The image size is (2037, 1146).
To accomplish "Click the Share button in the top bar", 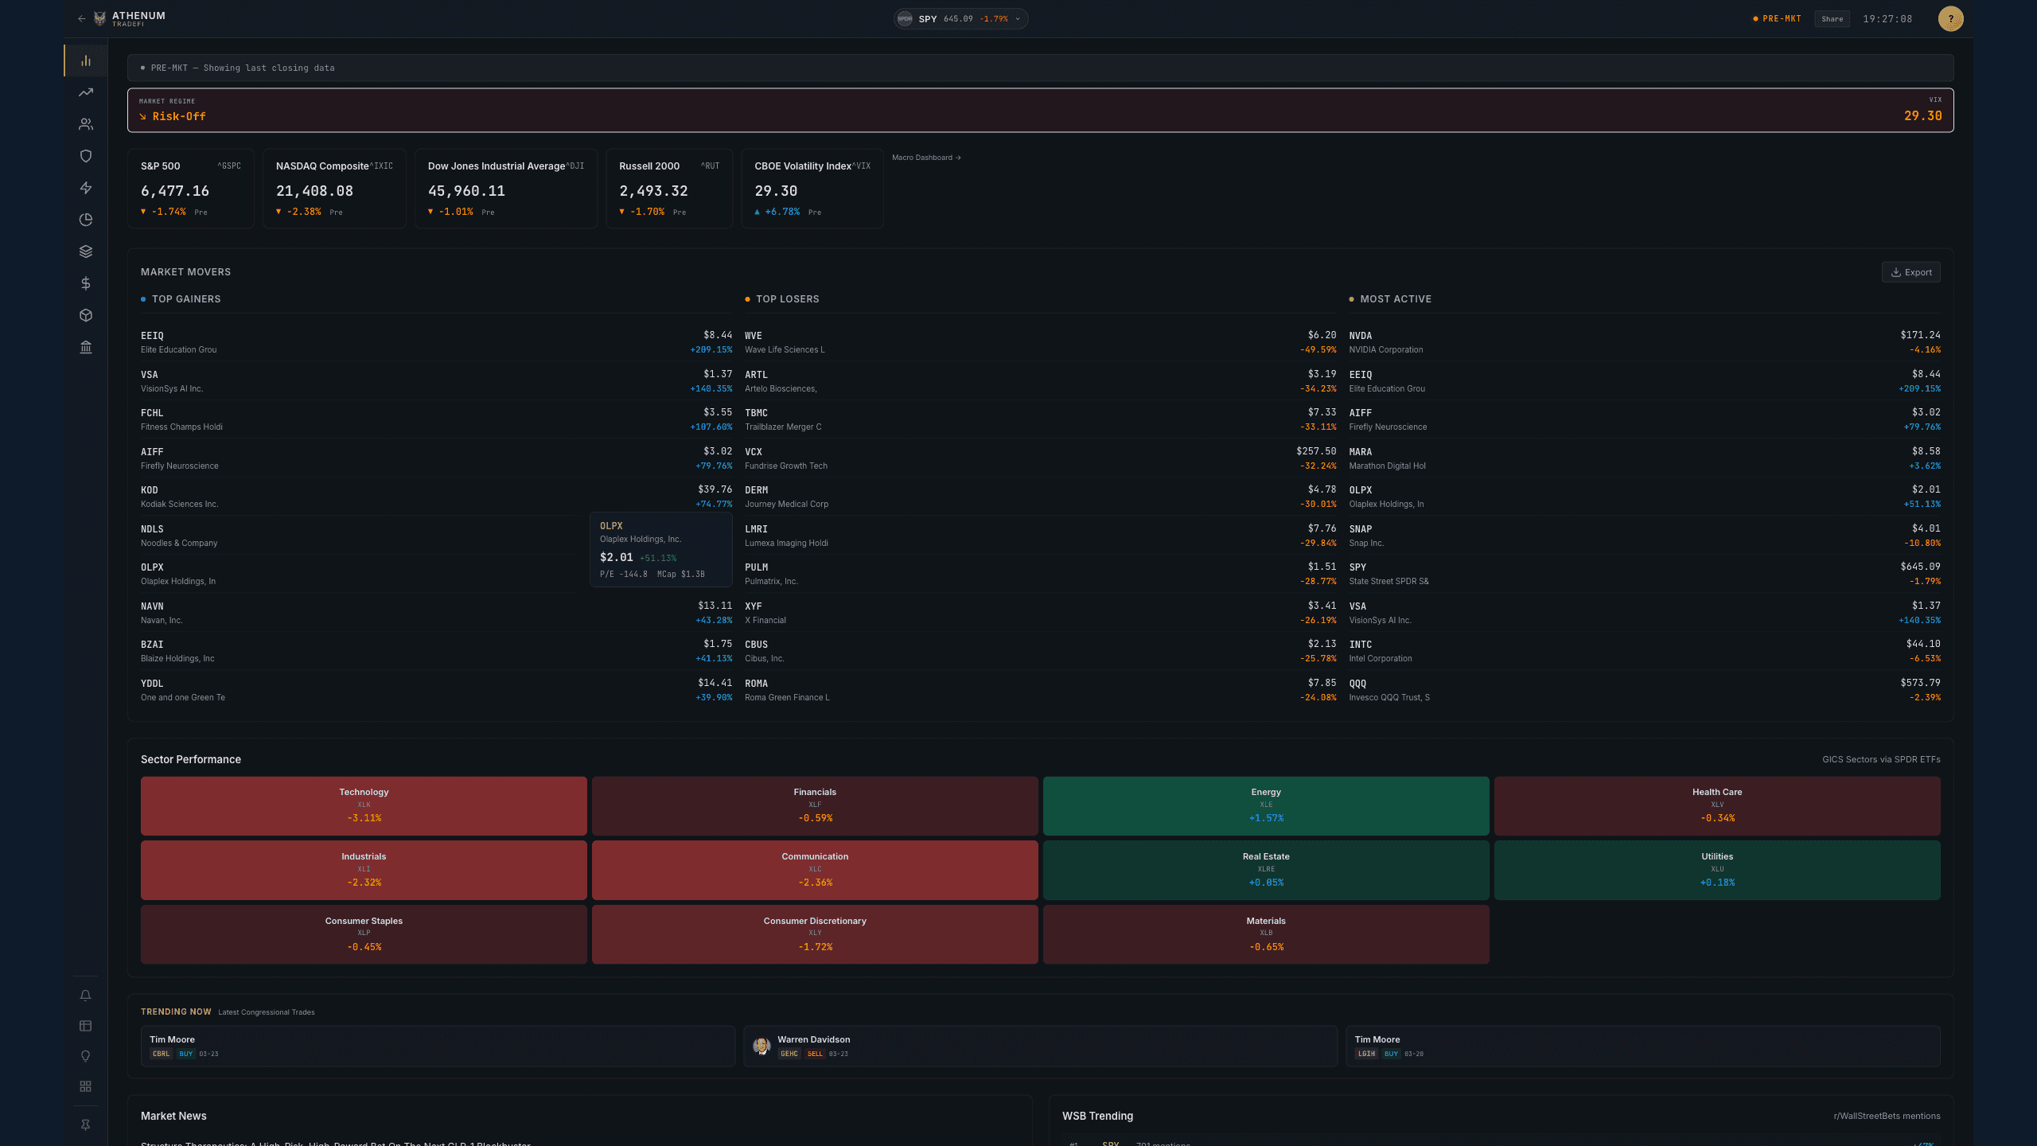I will pos(1833,18).
